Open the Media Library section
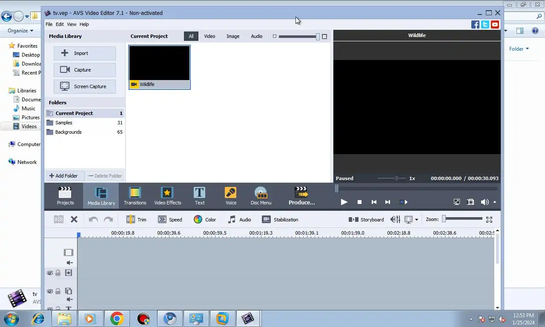 click(101, 196)
